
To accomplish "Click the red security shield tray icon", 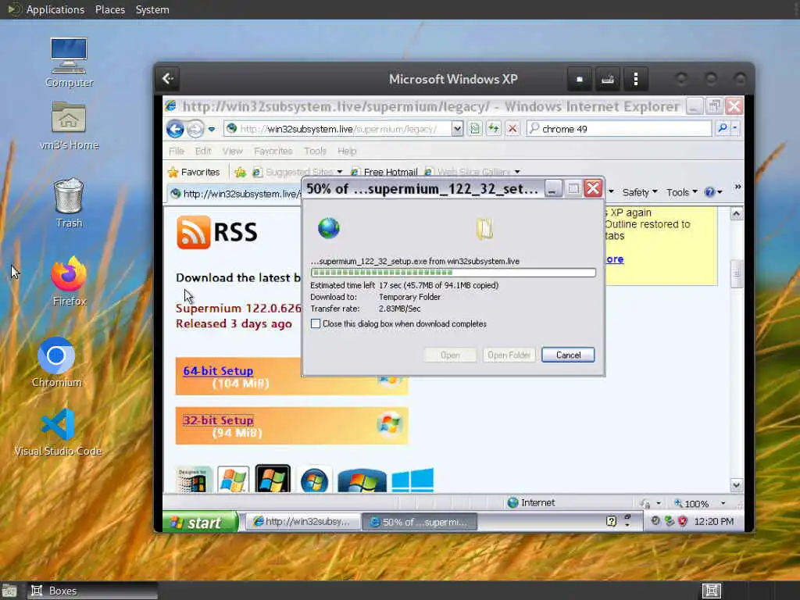I will (x=683, y=521).
